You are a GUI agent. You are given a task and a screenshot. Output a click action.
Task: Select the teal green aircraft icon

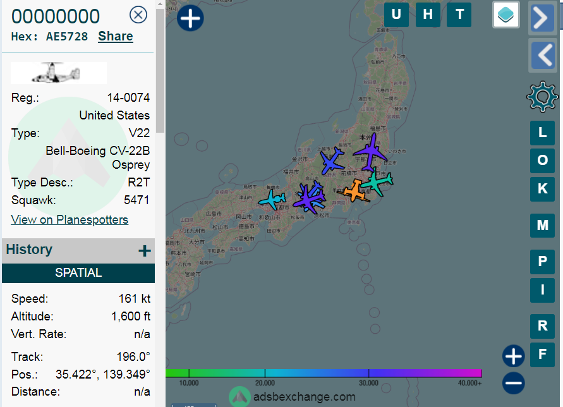click(377, 182)
